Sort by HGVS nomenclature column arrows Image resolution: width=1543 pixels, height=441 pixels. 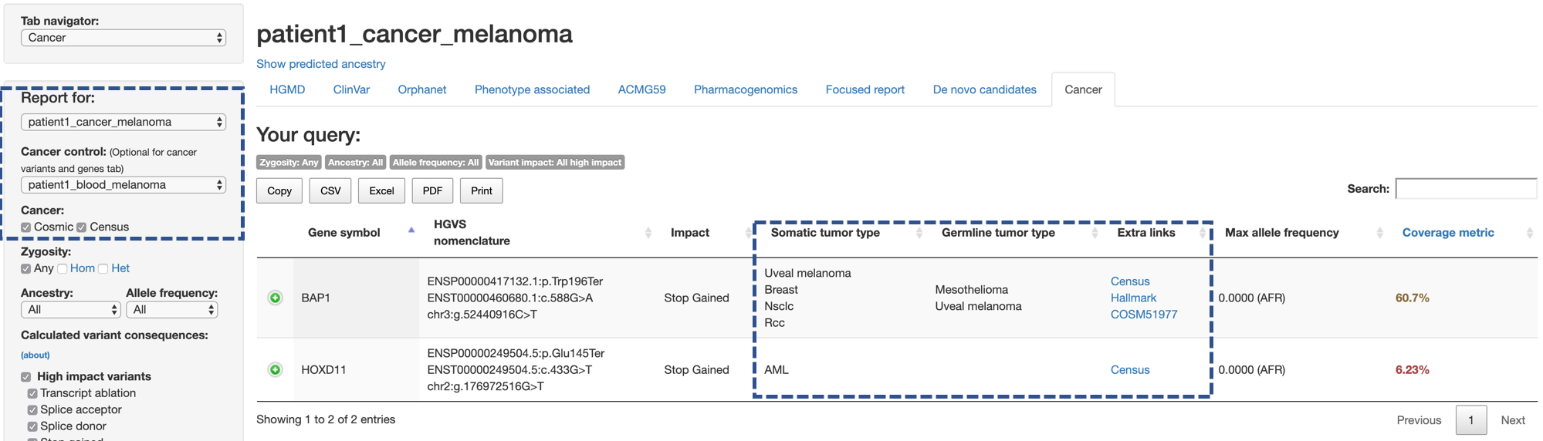tap(648, 233)
